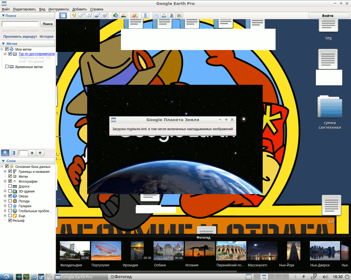
Task: Toggle the sidebar visibility toolbar icon
Action: [63, 16]
